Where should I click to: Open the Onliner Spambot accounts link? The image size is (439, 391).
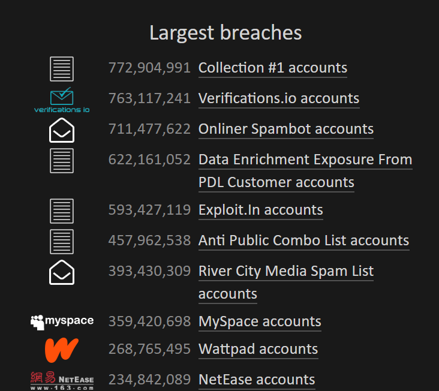[286, 129]
